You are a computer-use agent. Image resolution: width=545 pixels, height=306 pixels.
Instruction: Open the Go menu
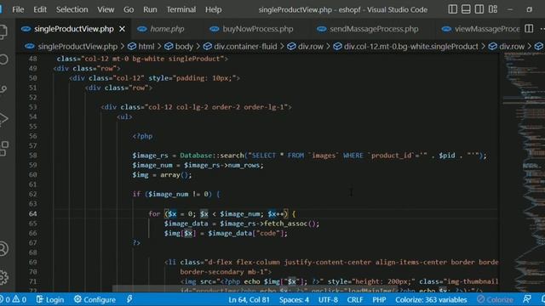pos(129,9)
